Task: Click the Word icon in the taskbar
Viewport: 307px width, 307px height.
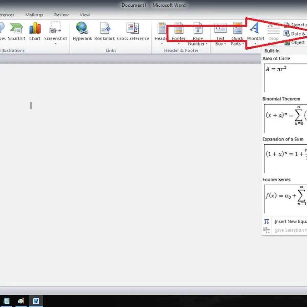Action: 36,301
